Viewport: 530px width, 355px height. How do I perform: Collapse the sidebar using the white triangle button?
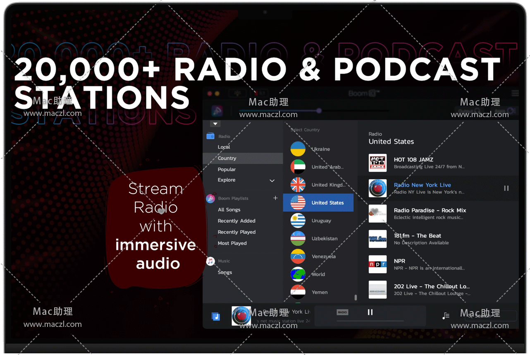click(215, 124)
